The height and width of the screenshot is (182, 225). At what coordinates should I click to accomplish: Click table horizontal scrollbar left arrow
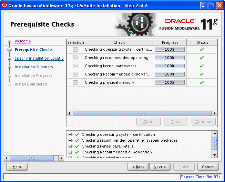point(70,113)
